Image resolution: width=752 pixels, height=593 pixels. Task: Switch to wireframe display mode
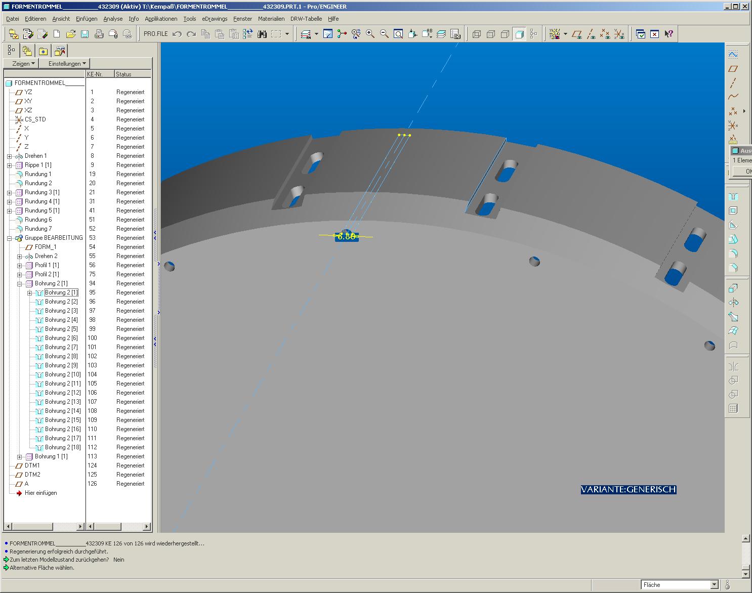coord(477,34)
